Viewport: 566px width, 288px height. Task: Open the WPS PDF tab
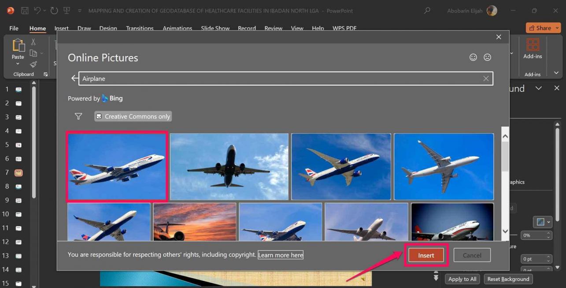[344, 28]
